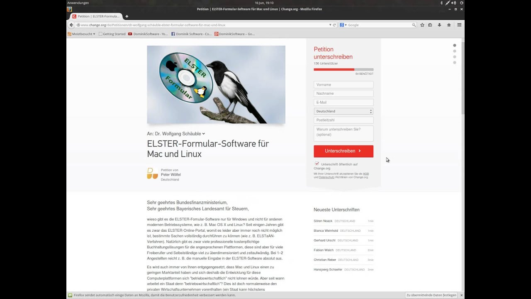The width and height of the screenshot is (531, 299).
Task: Open the DominikSoftware Google+ bookmark
Action: tap(235, 34)
